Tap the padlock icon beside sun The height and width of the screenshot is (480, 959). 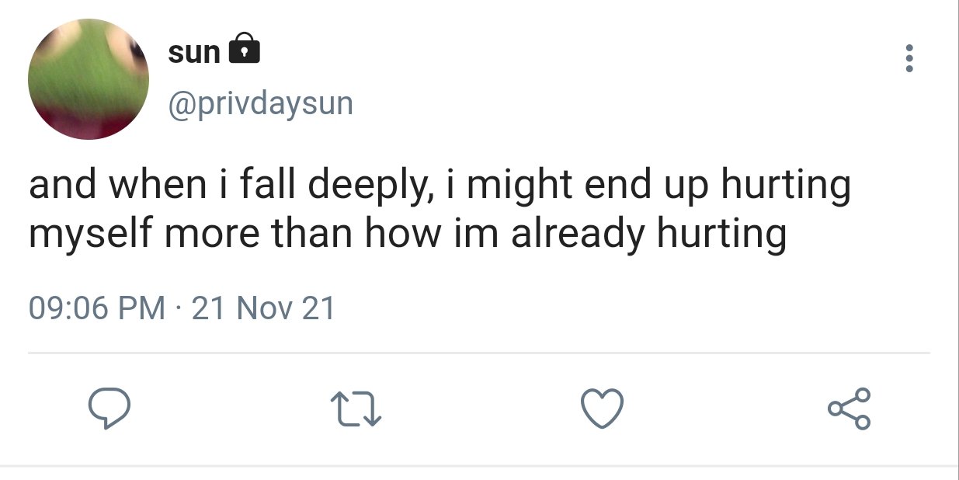point(245,48)
